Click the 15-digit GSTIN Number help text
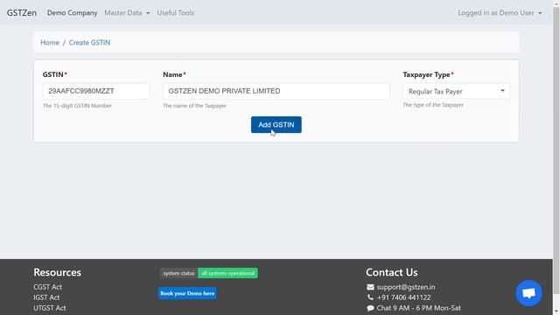560x315 pixels. [x=77, y=106]
